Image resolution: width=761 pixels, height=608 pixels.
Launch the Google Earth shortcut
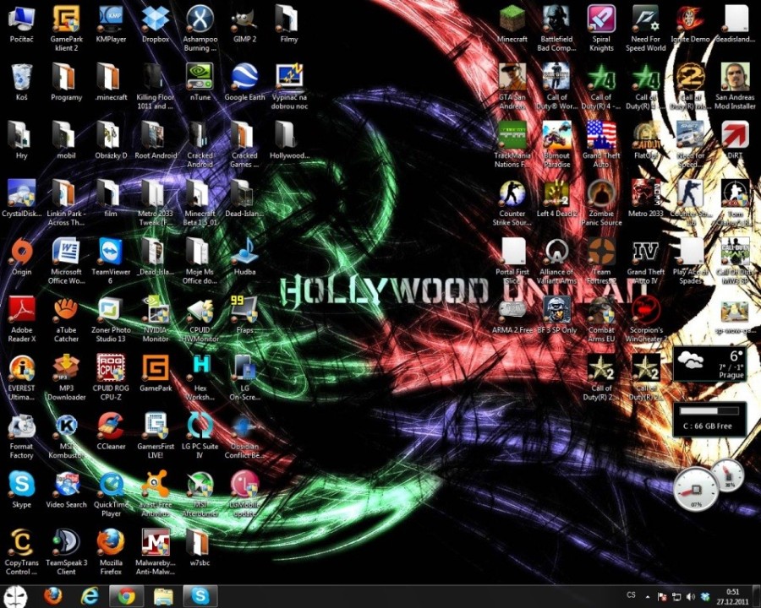coord(244,78)
